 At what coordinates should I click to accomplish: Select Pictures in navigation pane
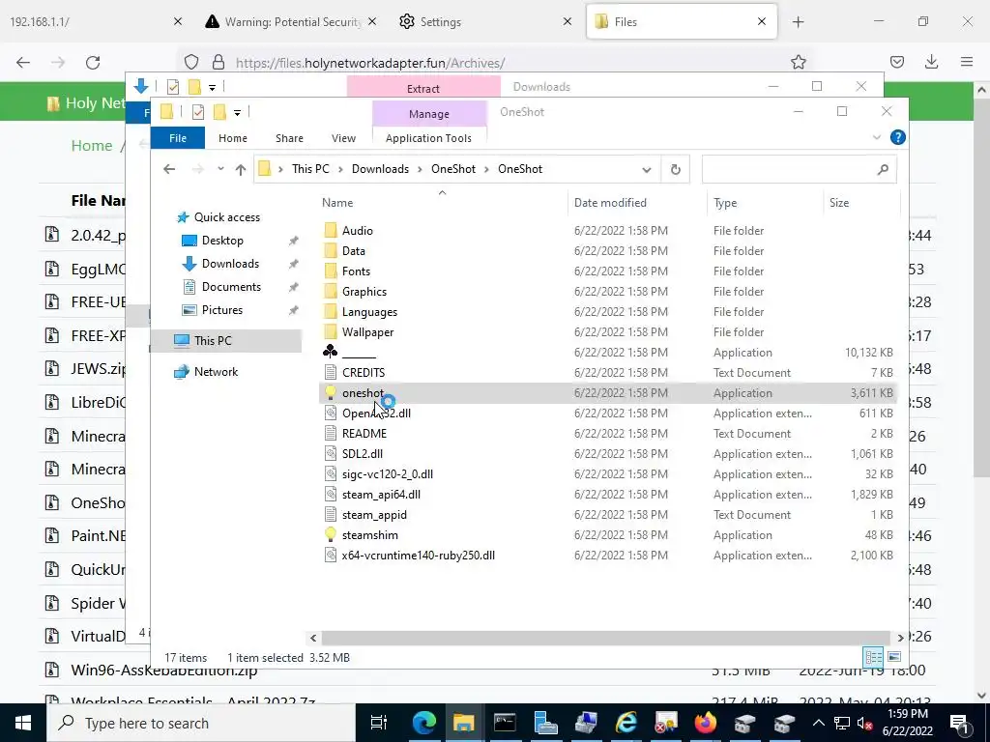pos(221,310)
